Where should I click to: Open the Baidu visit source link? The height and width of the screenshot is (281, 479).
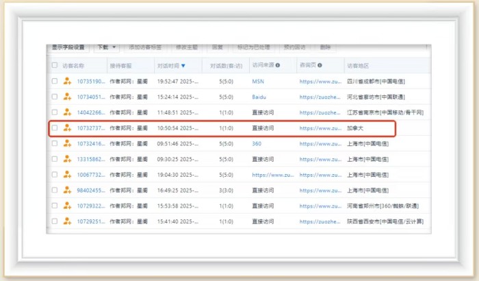(259, 97)
